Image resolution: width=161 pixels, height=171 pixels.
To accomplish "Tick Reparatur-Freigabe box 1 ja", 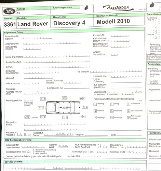I will click(x=19, y=134).
